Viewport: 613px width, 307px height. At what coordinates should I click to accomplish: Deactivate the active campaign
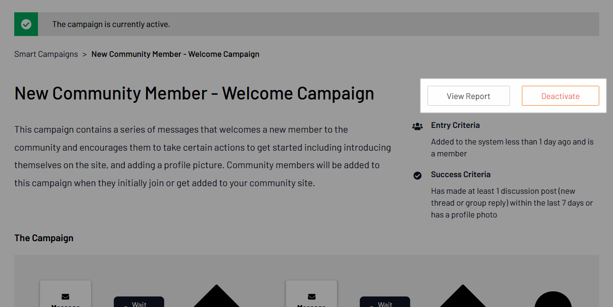560,96
